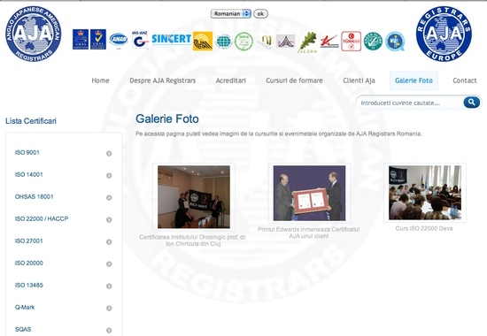
Task: Click the gray triangular peak logo
Action: tap(285, 42)
